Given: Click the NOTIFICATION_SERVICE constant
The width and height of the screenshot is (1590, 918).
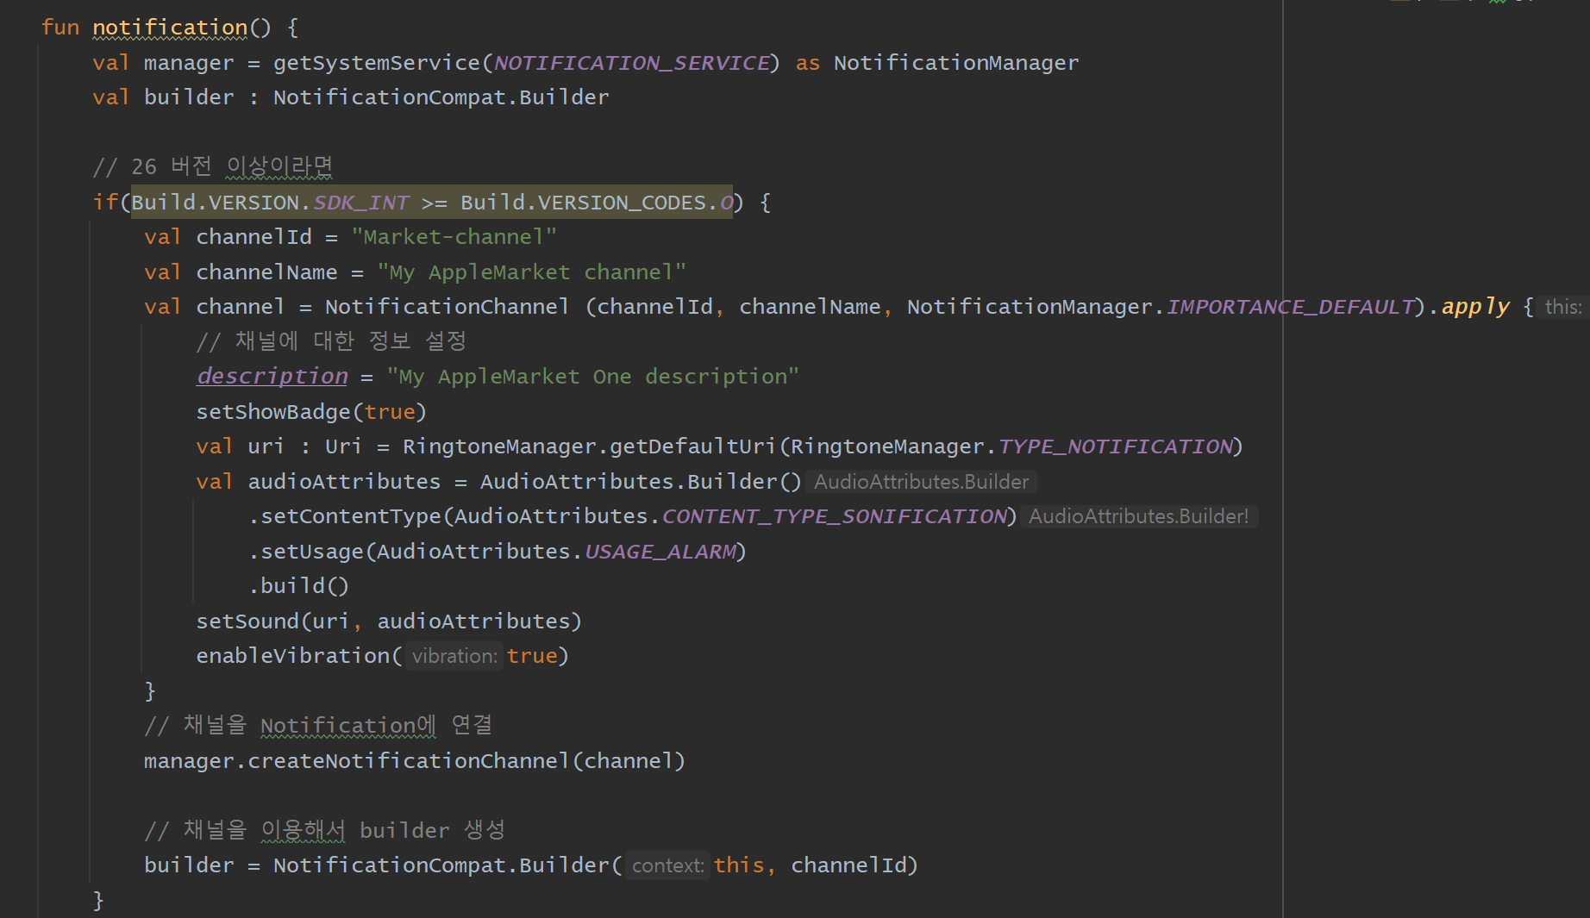Looking at the screenshot, I should (x=632, y=63).
